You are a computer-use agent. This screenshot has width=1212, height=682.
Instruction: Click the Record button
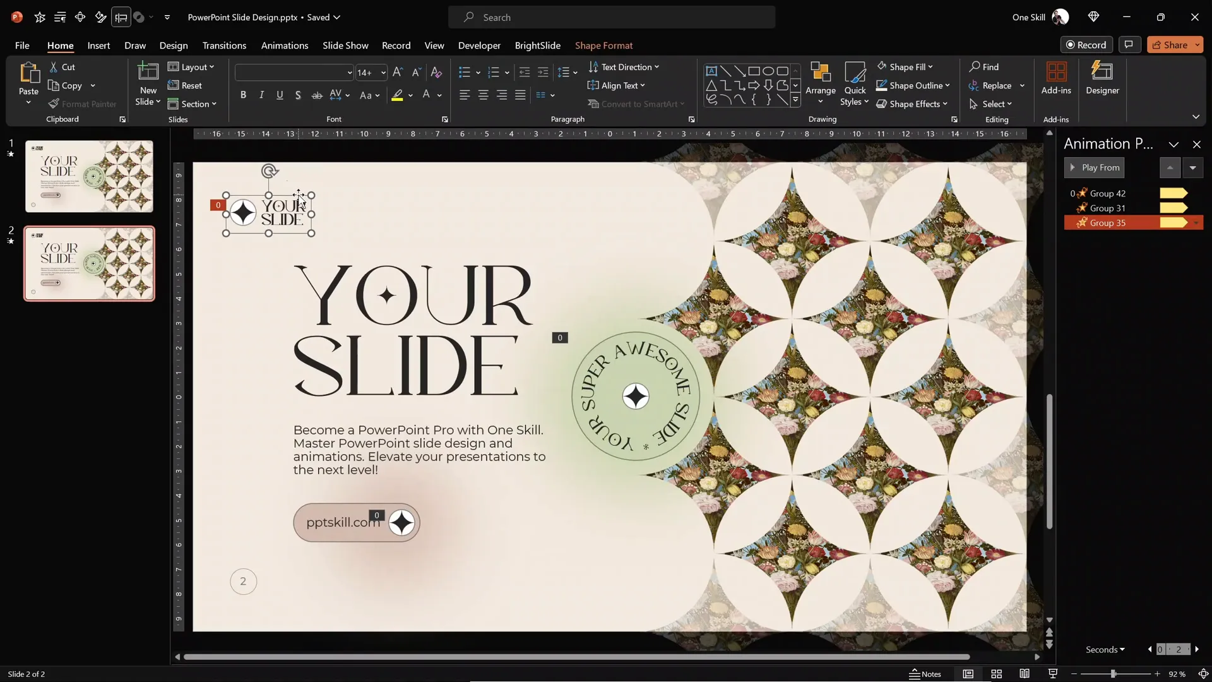click(x=1086, y=45)
